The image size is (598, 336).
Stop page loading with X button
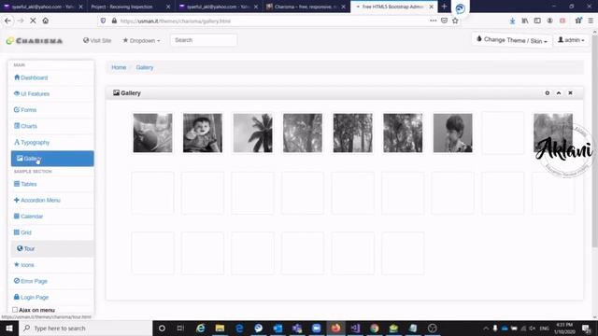(33, 21)
